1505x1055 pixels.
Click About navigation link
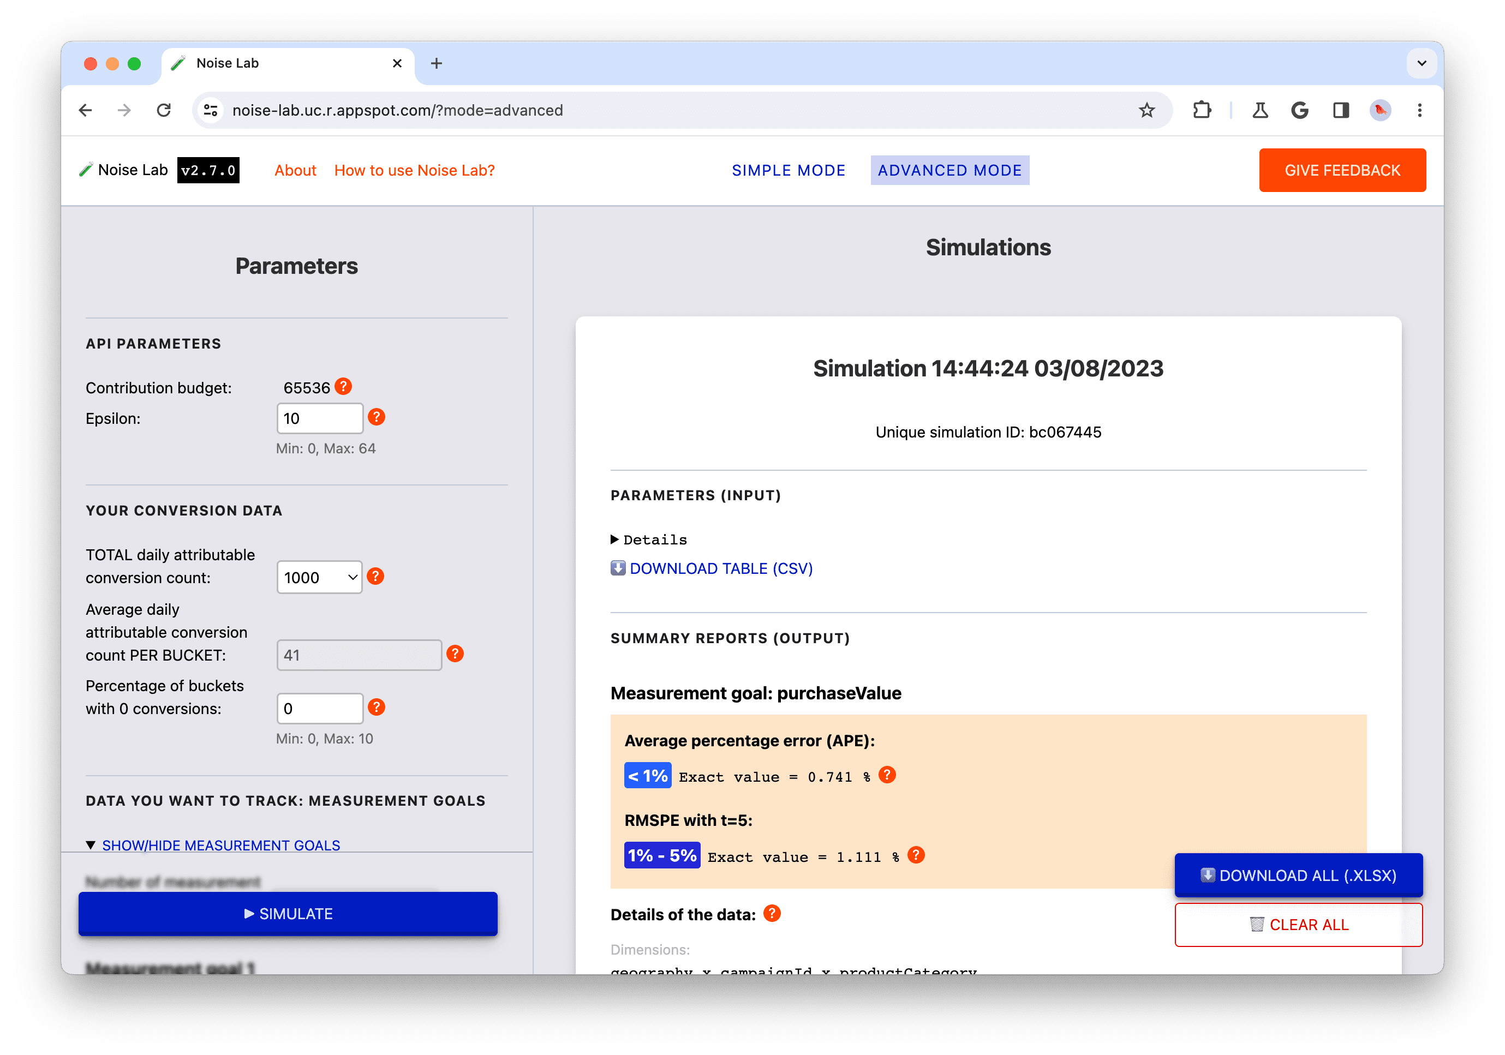pos(294,169)
